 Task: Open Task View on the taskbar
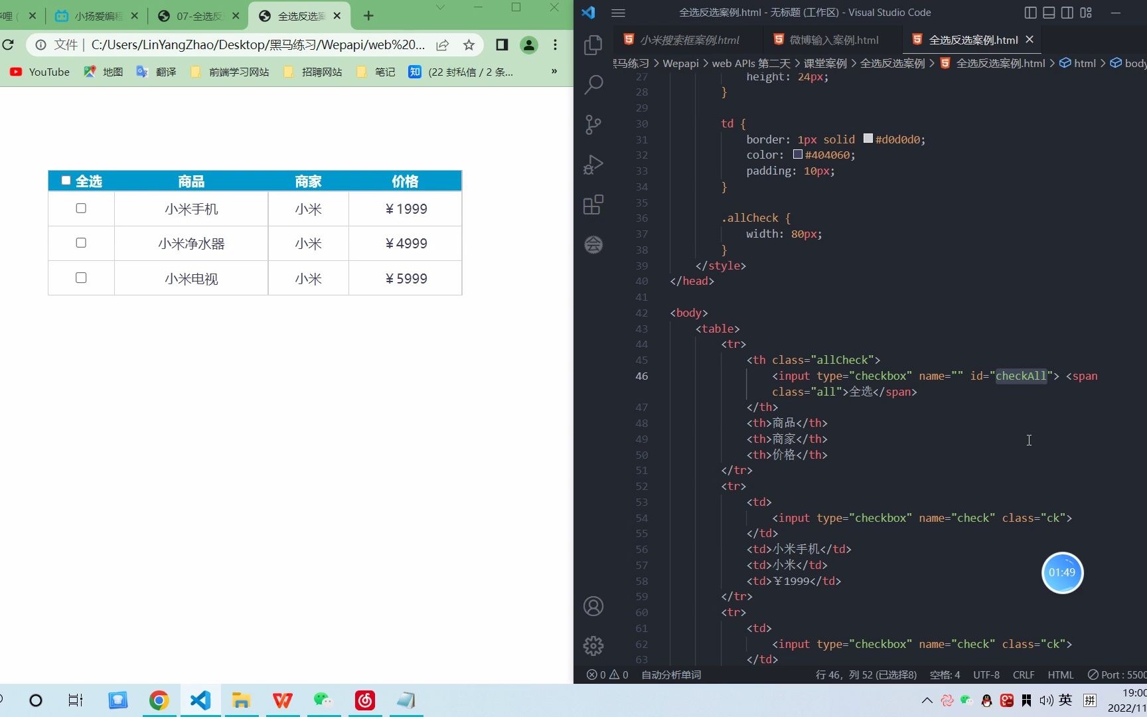[x=76, y=700]
